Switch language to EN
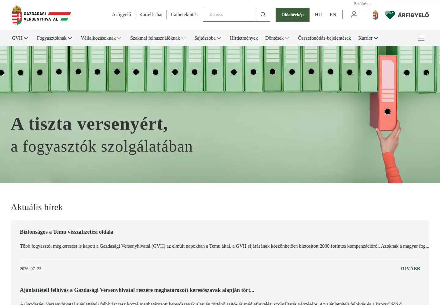 point(333,15)
